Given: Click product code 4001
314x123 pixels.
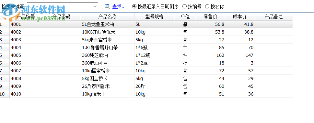Looking at the screenshot, I should tap(16, 24).
